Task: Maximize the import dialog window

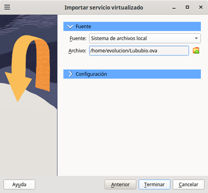Action: coord(188,7)
